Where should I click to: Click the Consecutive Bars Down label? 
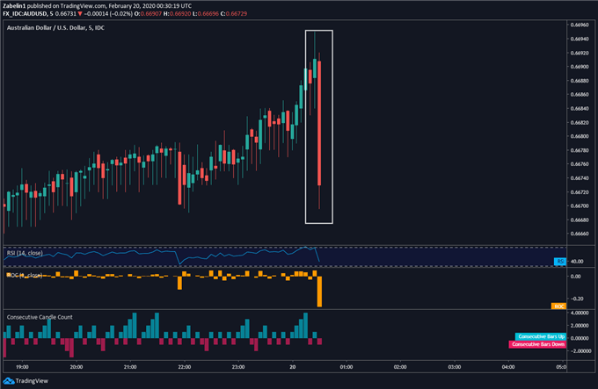pos(537,344)
